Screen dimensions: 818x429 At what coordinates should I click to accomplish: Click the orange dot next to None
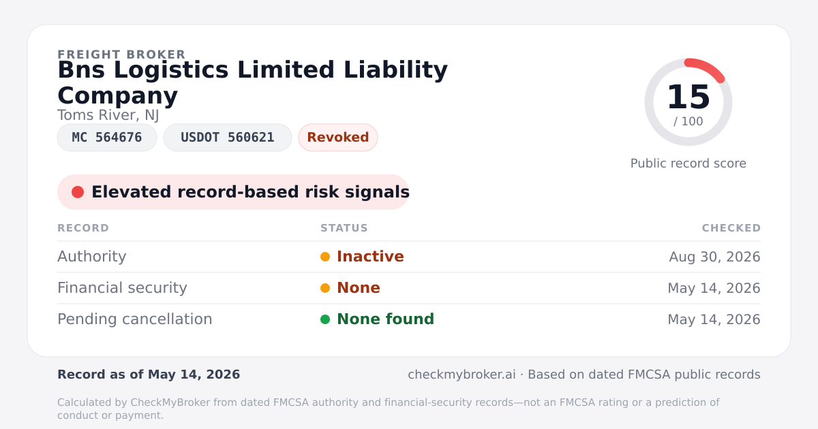(325, 288)
